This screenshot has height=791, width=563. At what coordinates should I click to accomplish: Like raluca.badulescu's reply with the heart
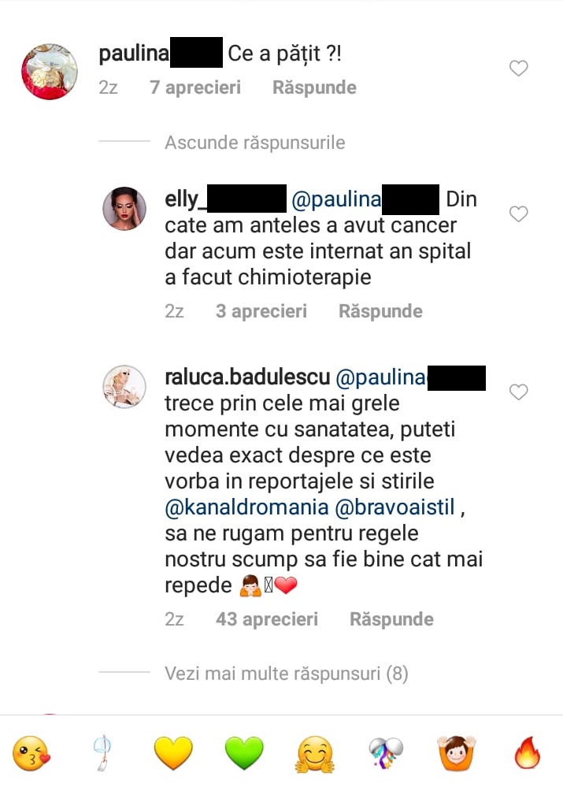click(518, 392)
